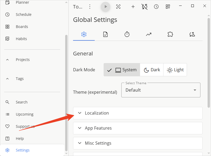Switch to the puzzle-piece plugins tab
The height and width of the screenshot is (156, 211).
pyautogui.click(x=170, y=34)
